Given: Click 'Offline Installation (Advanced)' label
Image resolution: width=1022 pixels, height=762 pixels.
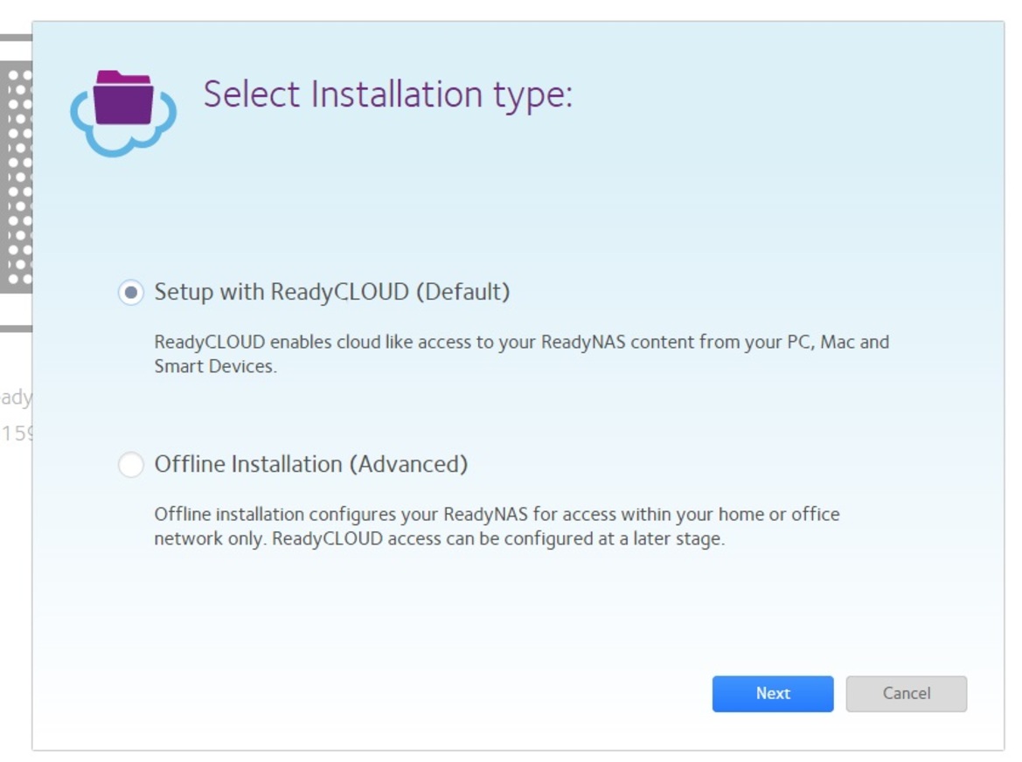Looking at the screenshot, I should pos(311,464).
